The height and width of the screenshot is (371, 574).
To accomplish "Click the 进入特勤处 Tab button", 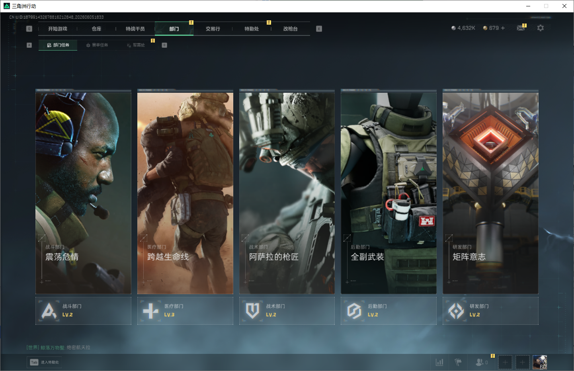I will click(44, 362).
